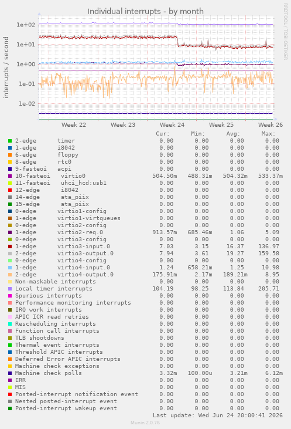The width and height of the screenshot is (291, 429).
Task: Click the dark red virtio3-input.0 legend swatch
Action: tap(10, 246)
